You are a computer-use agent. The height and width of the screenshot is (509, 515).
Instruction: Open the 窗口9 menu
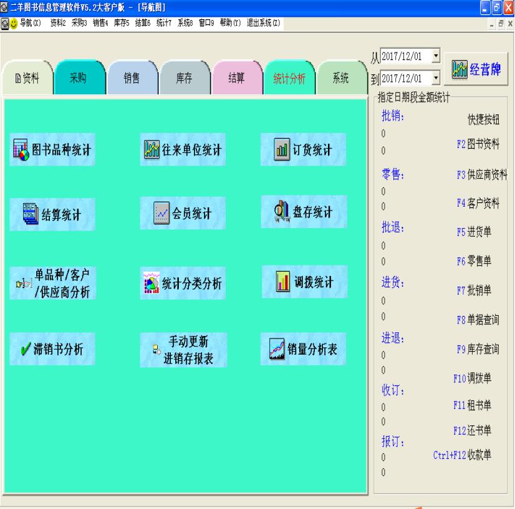[206, 23]
